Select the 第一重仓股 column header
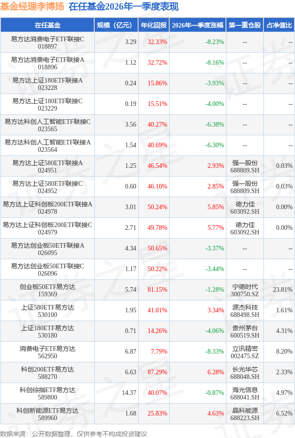This screenshot has width=295, height=438. 245,25
